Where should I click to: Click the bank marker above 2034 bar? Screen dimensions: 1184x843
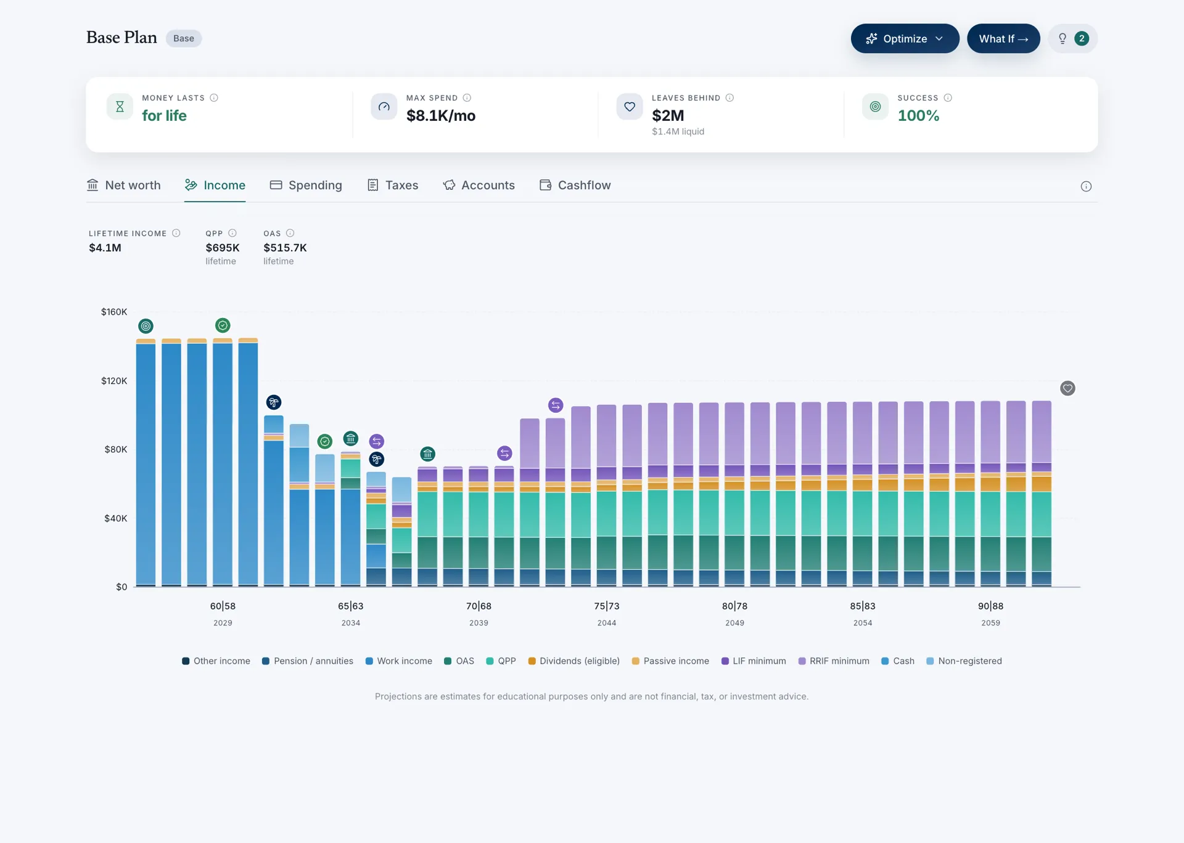point(351,439)
